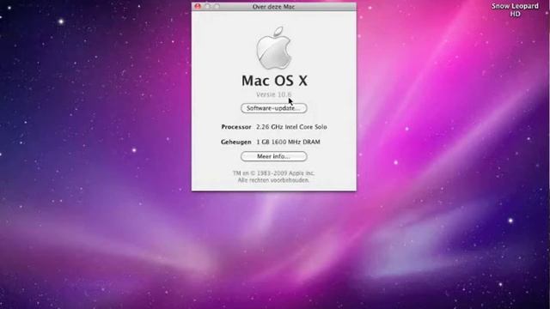Click the 1 GB 1600 MHz DRAM value

288,142
